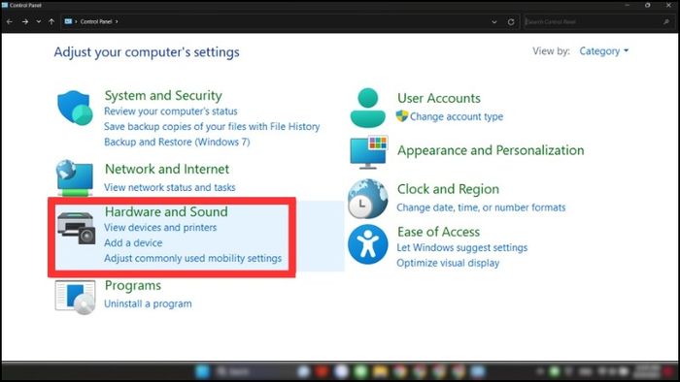Open Clock and Region heading link
Viewport: 680px width, 382px height.
pyautogui.click(x=448, y=189)
